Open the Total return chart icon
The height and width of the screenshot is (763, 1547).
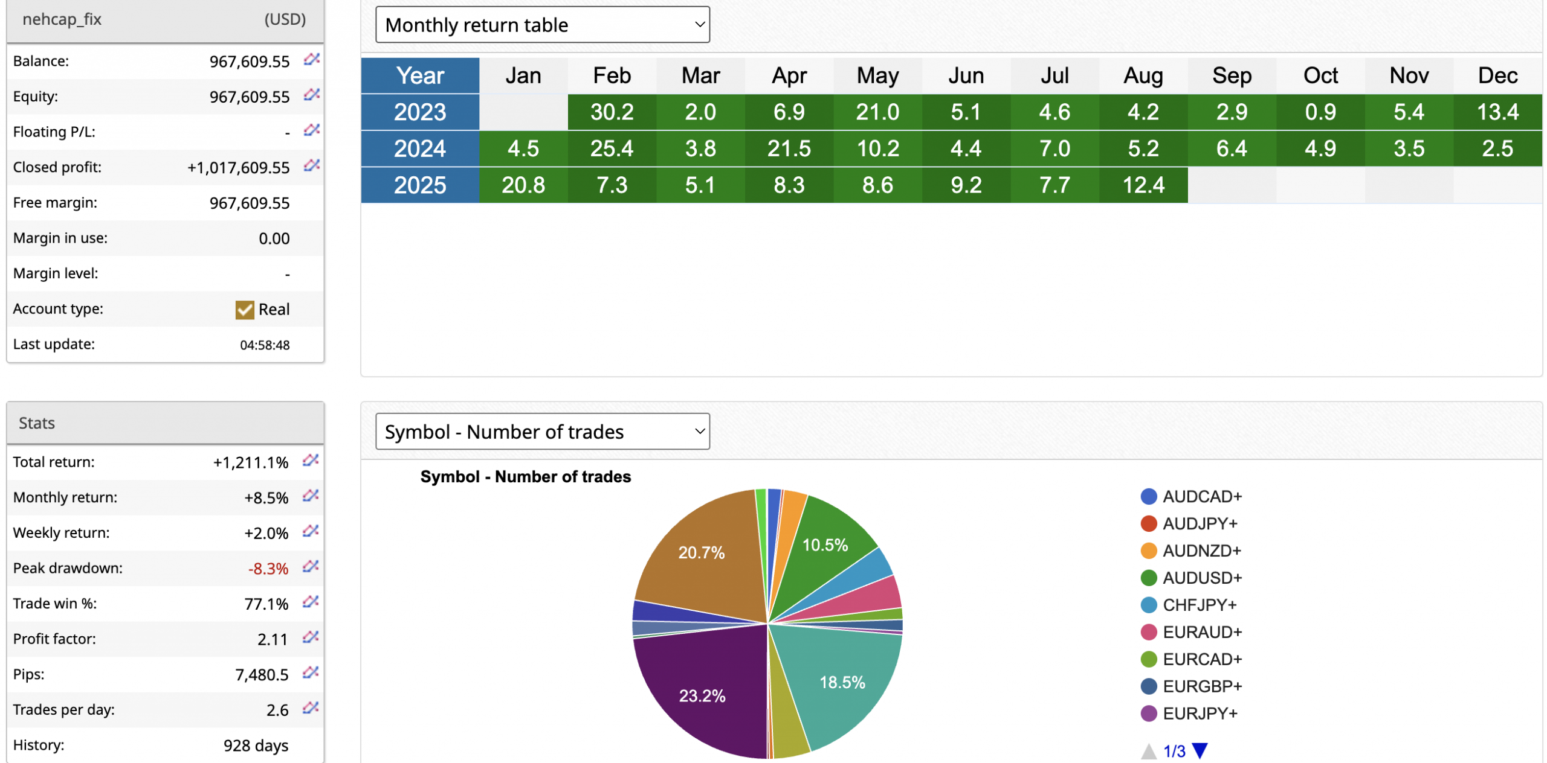pyautogui.click(x=310, y=461)
